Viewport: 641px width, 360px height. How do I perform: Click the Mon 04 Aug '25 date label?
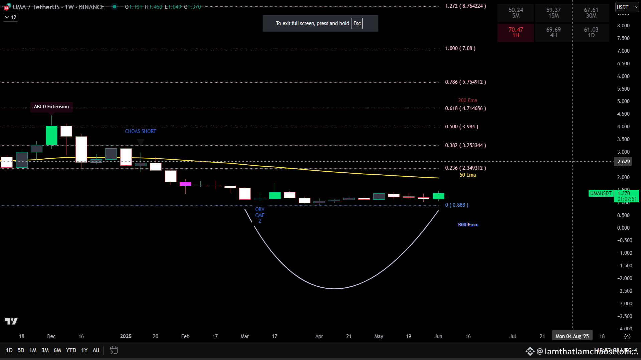[572, 336]
